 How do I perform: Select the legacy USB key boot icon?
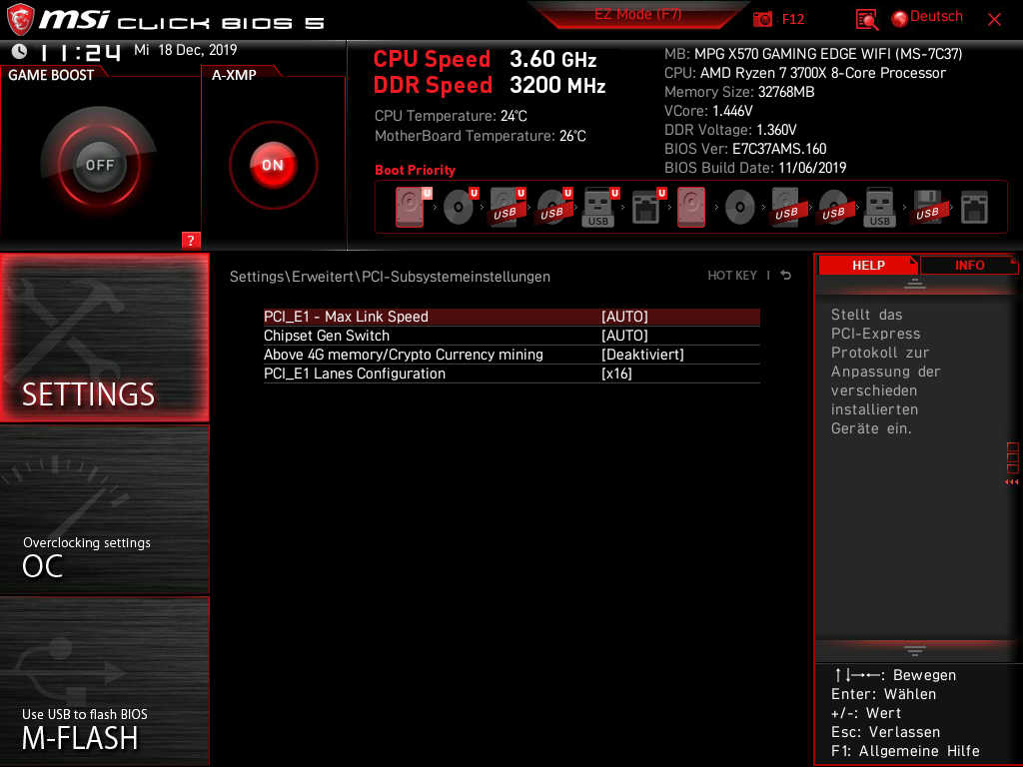coord(879,208)
